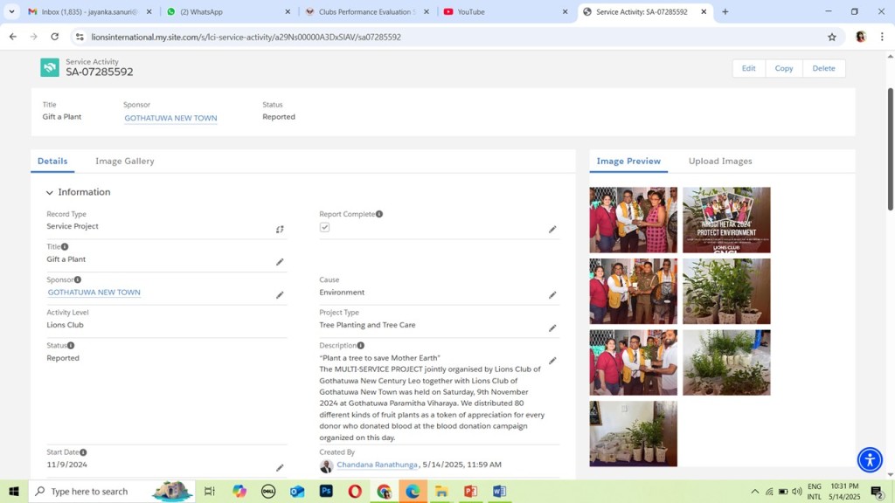
Task: Edit Report Complete via its pencil icon
Action: pos(552,230)
